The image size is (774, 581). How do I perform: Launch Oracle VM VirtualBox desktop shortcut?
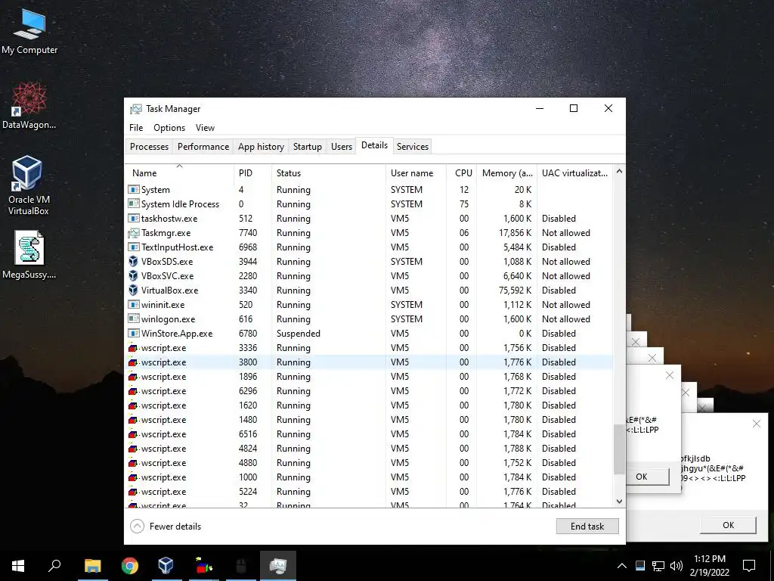tap(28, 186)
